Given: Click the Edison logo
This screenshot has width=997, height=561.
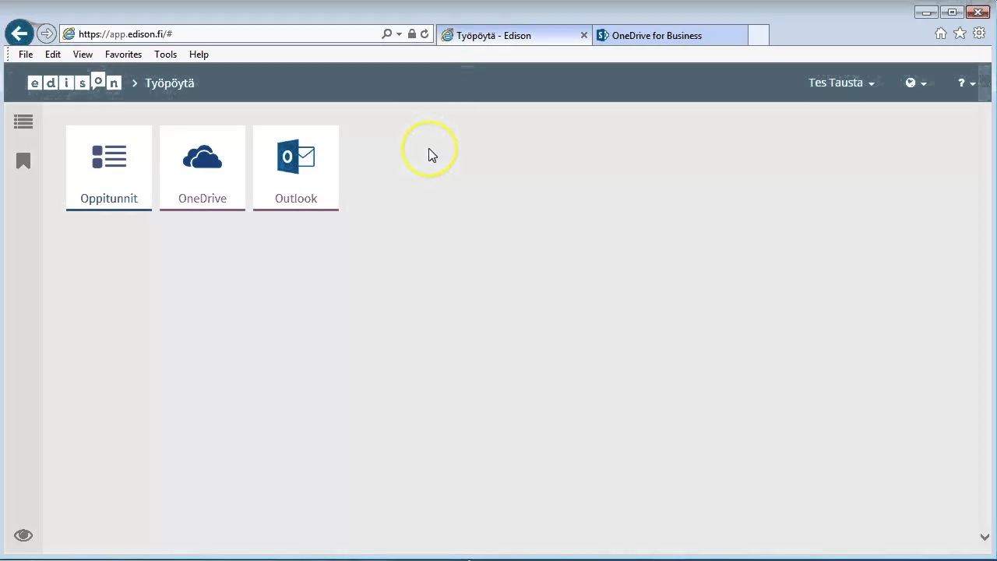Looking at the screenshot, I should click(75, 82).
